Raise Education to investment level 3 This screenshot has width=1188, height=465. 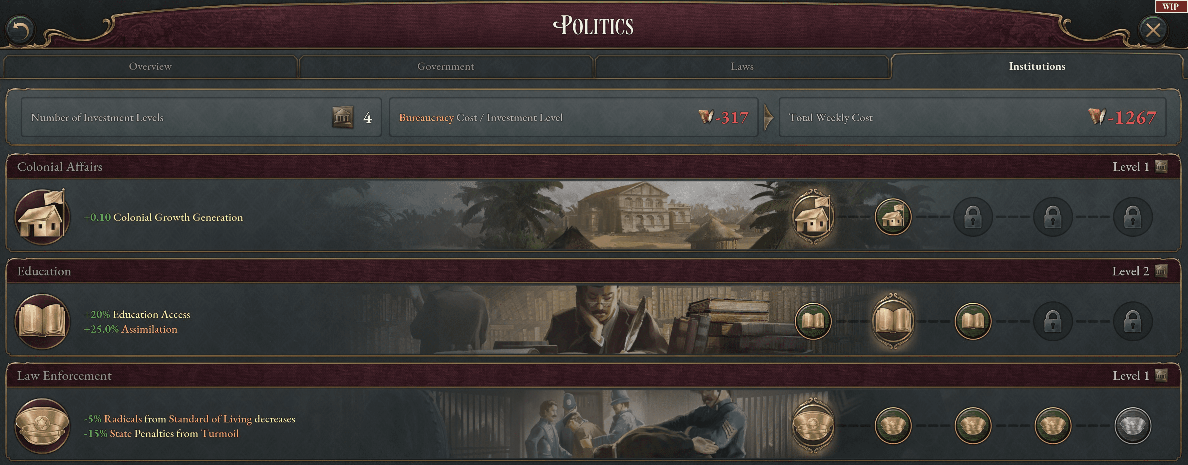coord(973,321)
